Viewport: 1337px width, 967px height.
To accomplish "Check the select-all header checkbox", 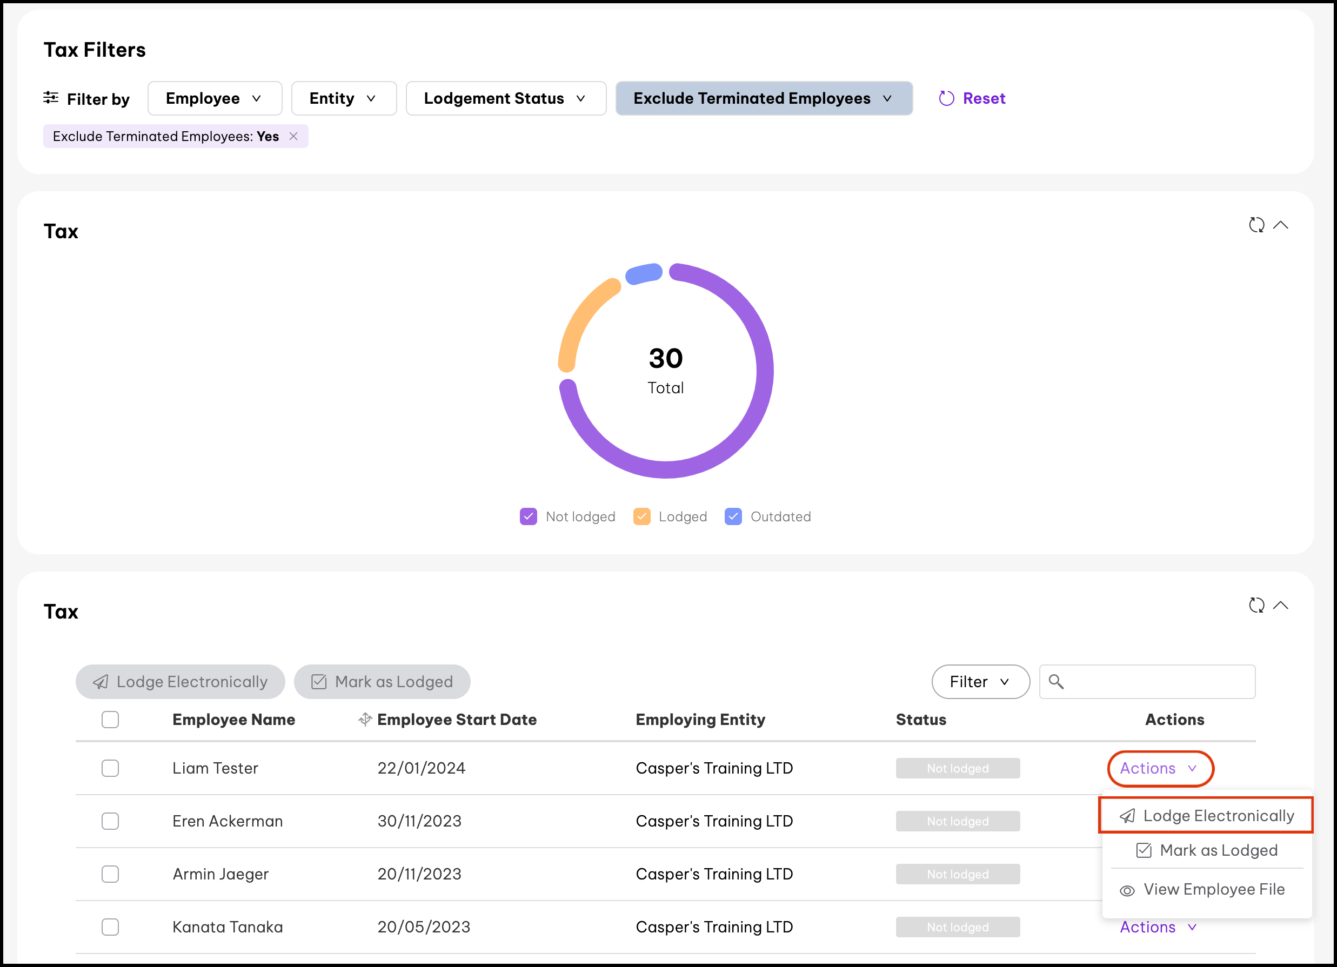I will (110, 720).
